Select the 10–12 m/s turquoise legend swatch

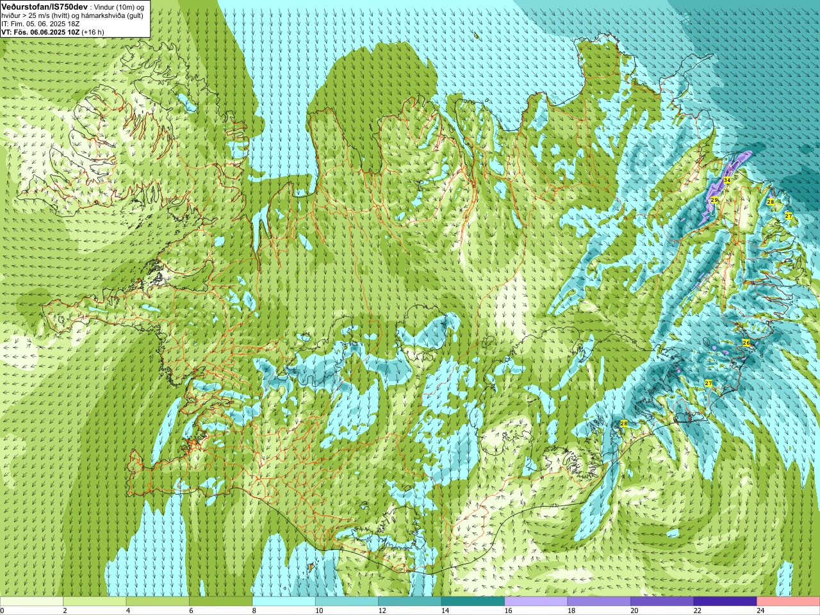[347, 602]
